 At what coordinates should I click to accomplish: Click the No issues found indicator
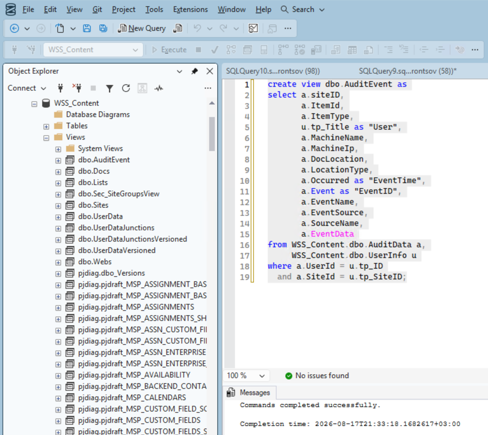317,375
